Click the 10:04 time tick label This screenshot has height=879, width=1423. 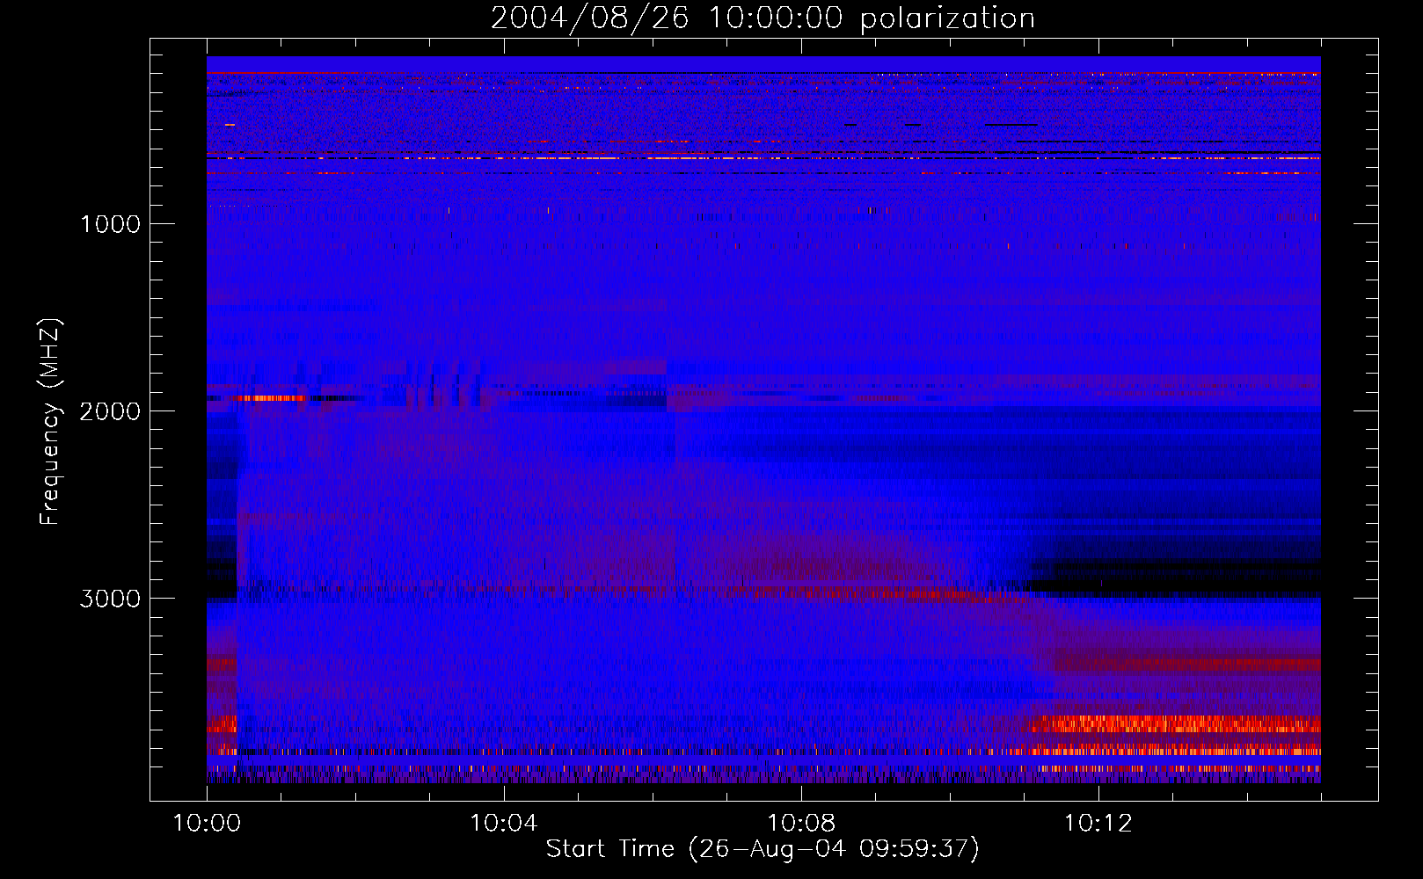tap(504, 824)
